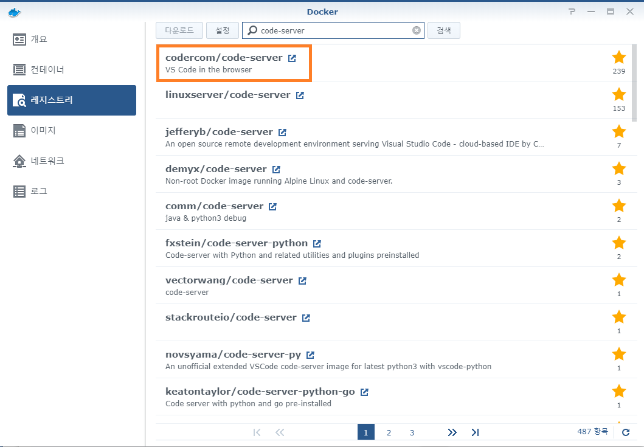Open external link icon for keatontaylor/code-server-python-go
This screenshot has width=644, height=447.
click(x=364, y=392)
